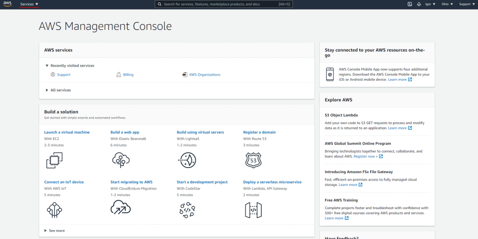Click the Billing service icon
Screen dimensions: 478x239
tap(119, 74)
